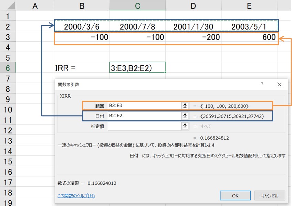Viewport: 292px width, 206px height.
Task: Click cell C3 showing -100
Action: 137,37
